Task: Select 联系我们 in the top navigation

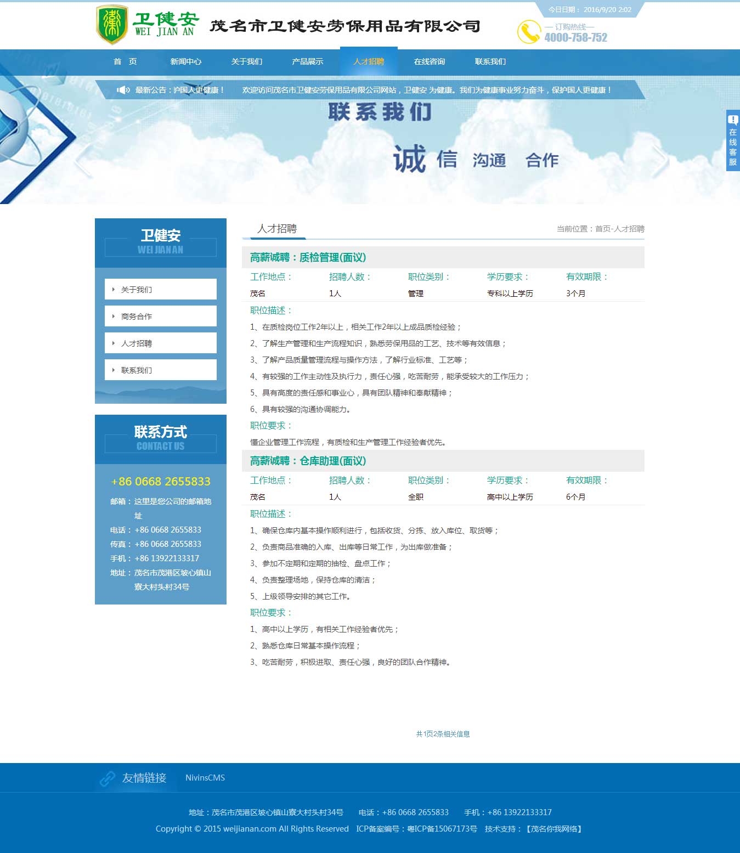Action: coord(490,61)
